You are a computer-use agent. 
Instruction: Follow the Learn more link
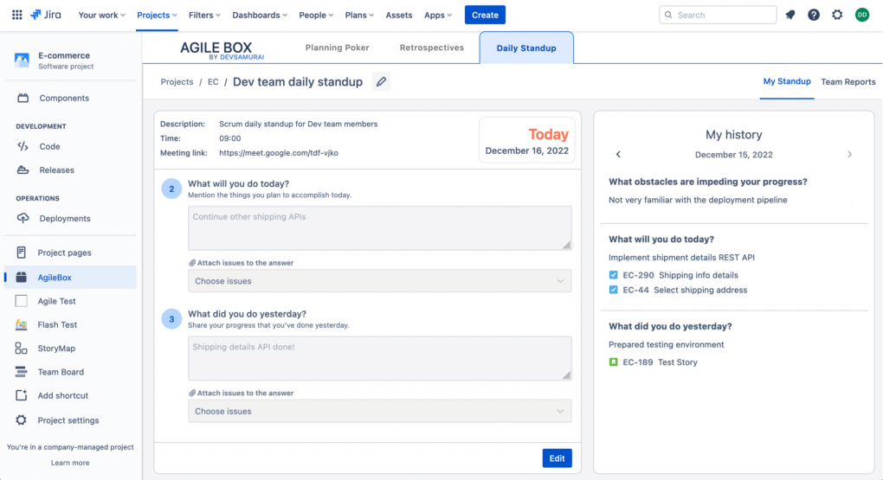click(70, 463)
